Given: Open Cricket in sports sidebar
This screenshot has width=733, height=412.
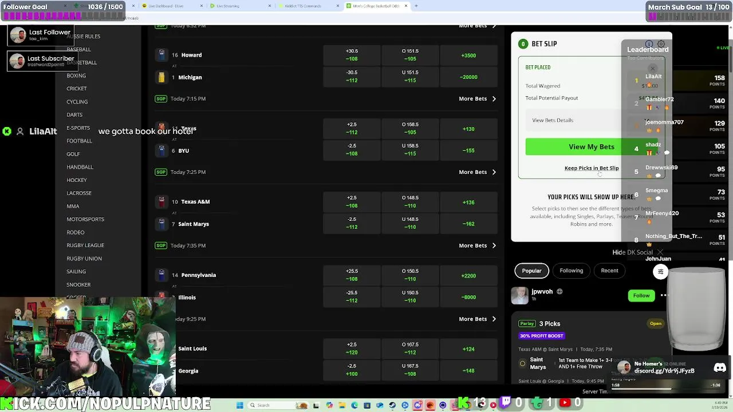Looking at the screenshot, I should (77, 89).
